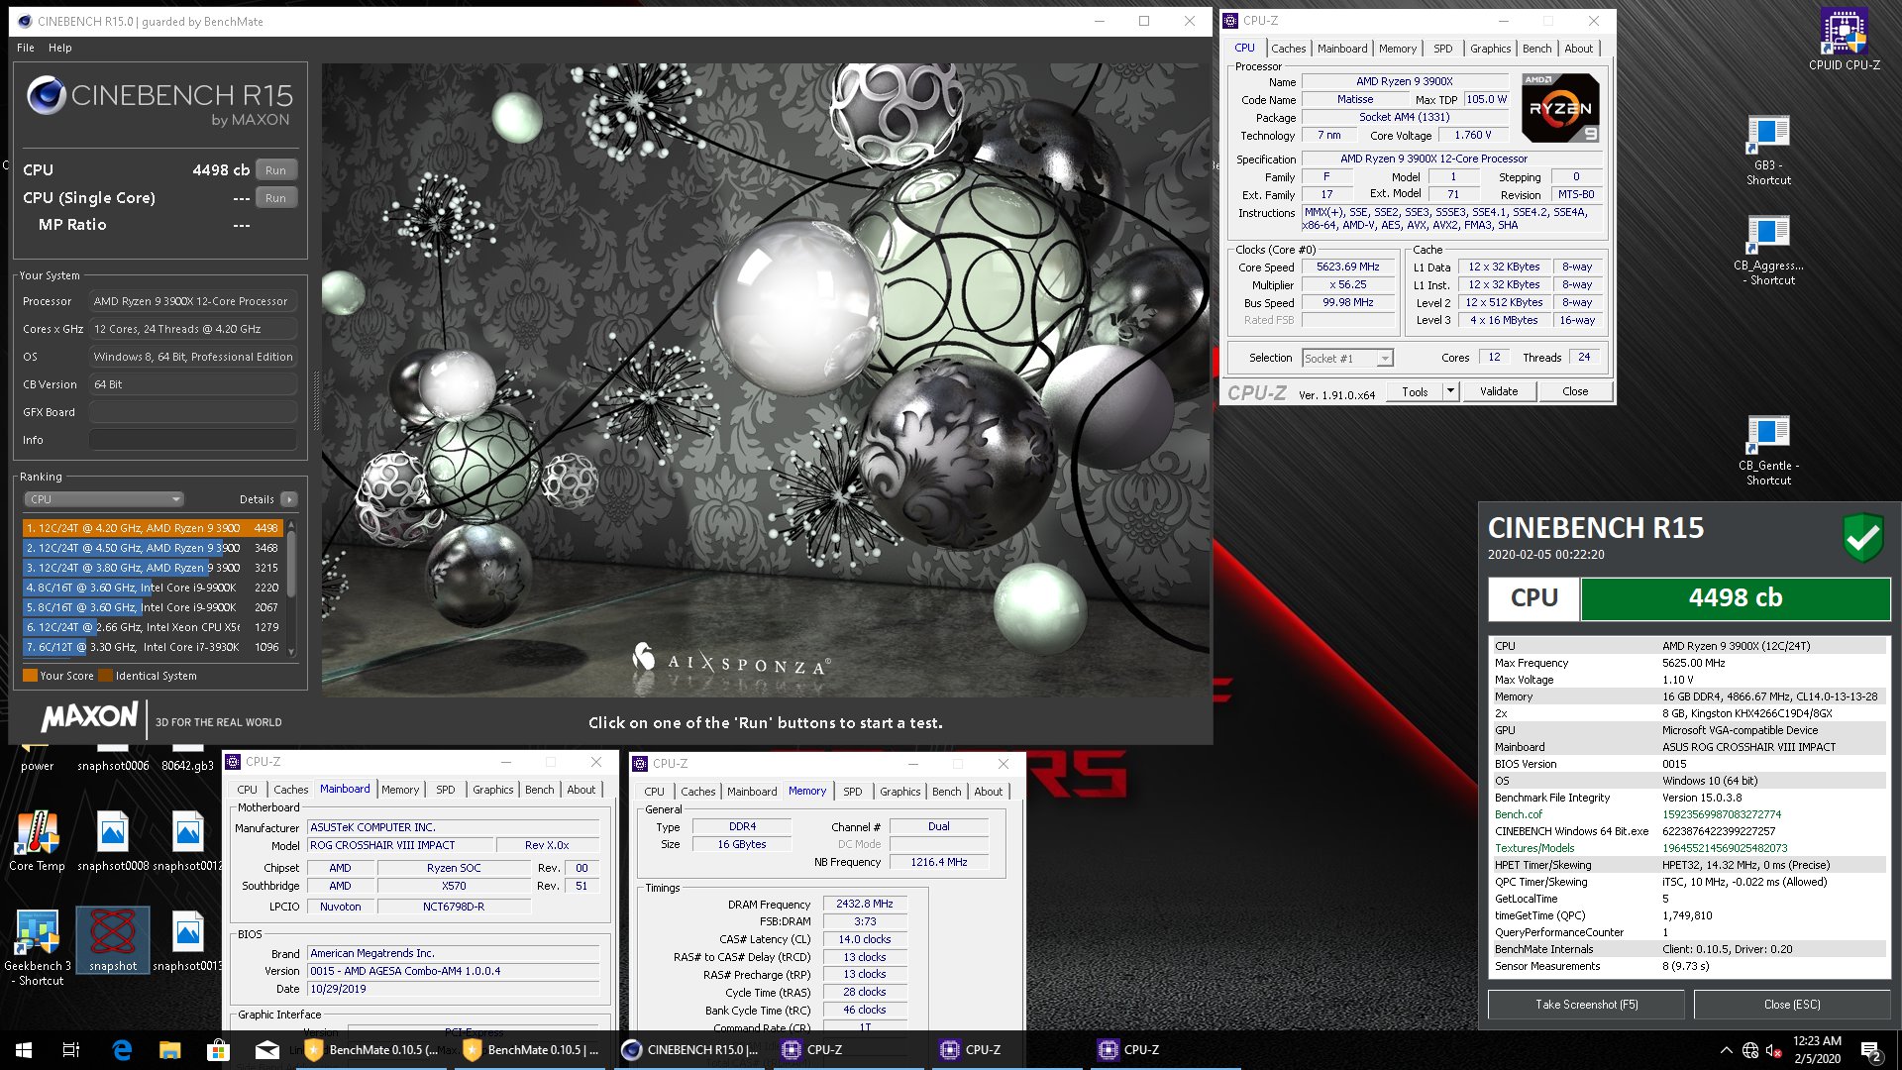Click Close button in CPU-Z
This screenshot has width=1902, height=1070.
1575,391
